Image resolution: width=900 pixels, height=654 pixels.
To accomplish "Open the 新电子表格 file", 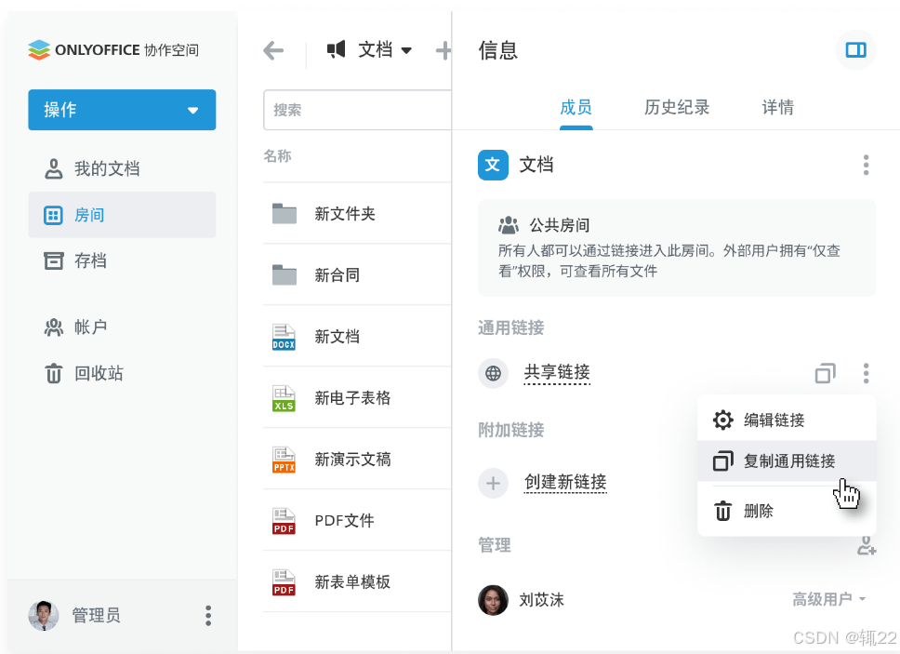I will click(357, 398).
